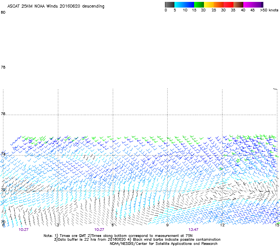Click the '45' label under the color scale
Image resolution: width=280 pixels, height=246 pixels.
252,10
